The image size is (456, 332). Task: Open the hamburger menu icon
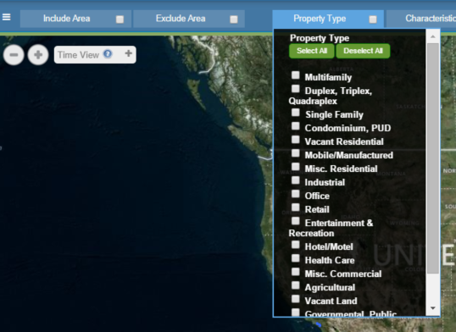point(7,17)
